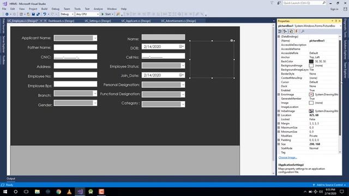Open the Gender combo box
This screenshot has width=349, height=196.
[x=95, y=103]
